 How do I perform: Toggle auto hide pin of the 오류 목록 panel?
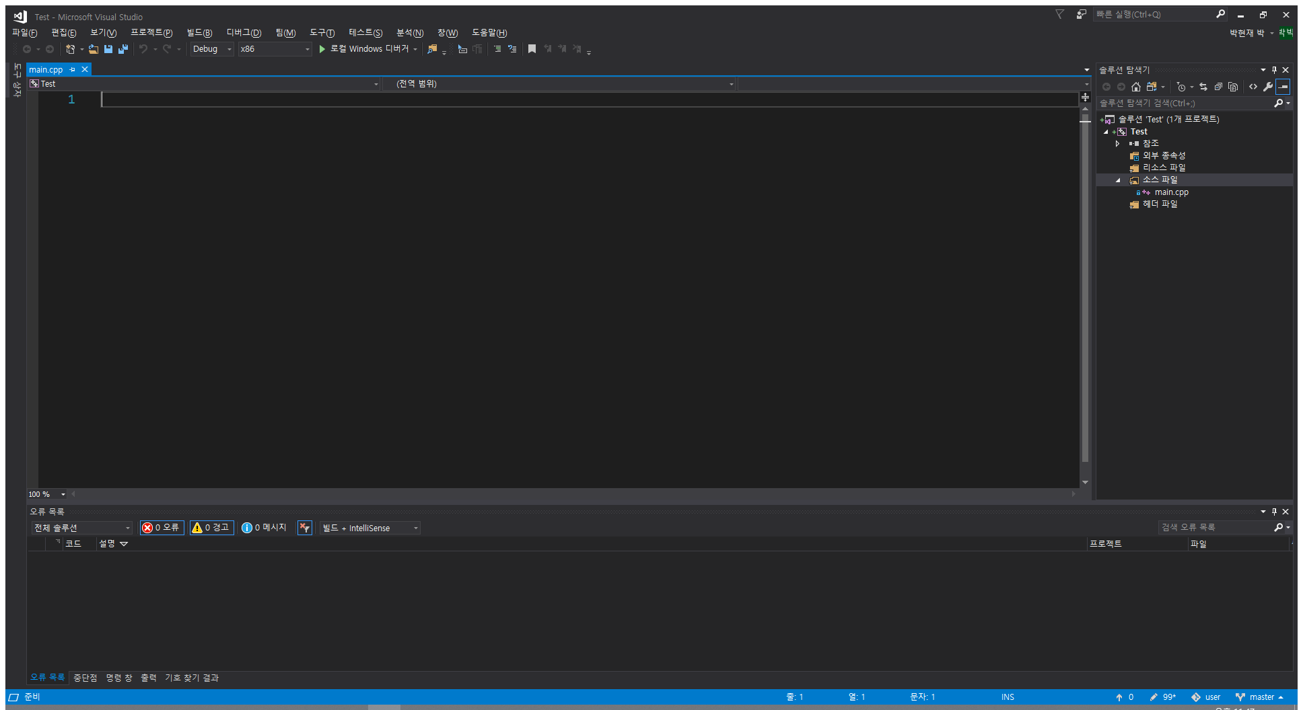tap(1274, 512)
